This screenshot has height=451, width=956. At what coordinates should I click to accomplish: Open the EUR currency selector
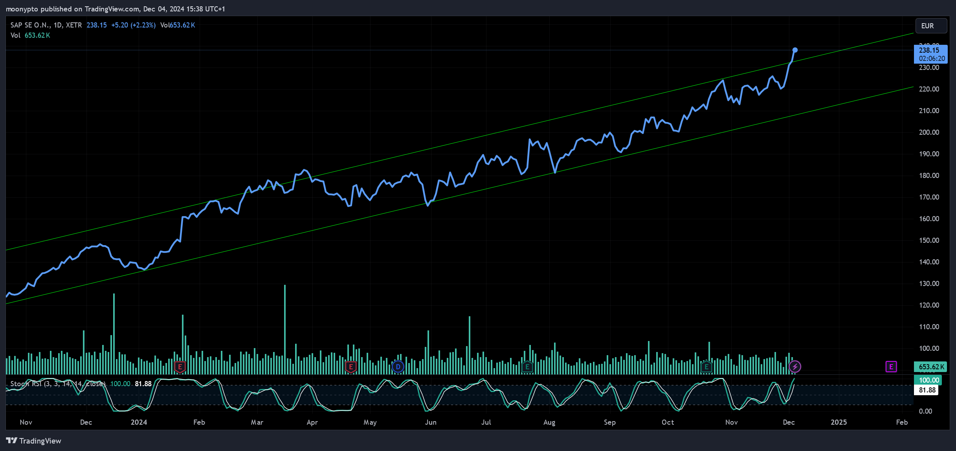(x=931, y=26)
